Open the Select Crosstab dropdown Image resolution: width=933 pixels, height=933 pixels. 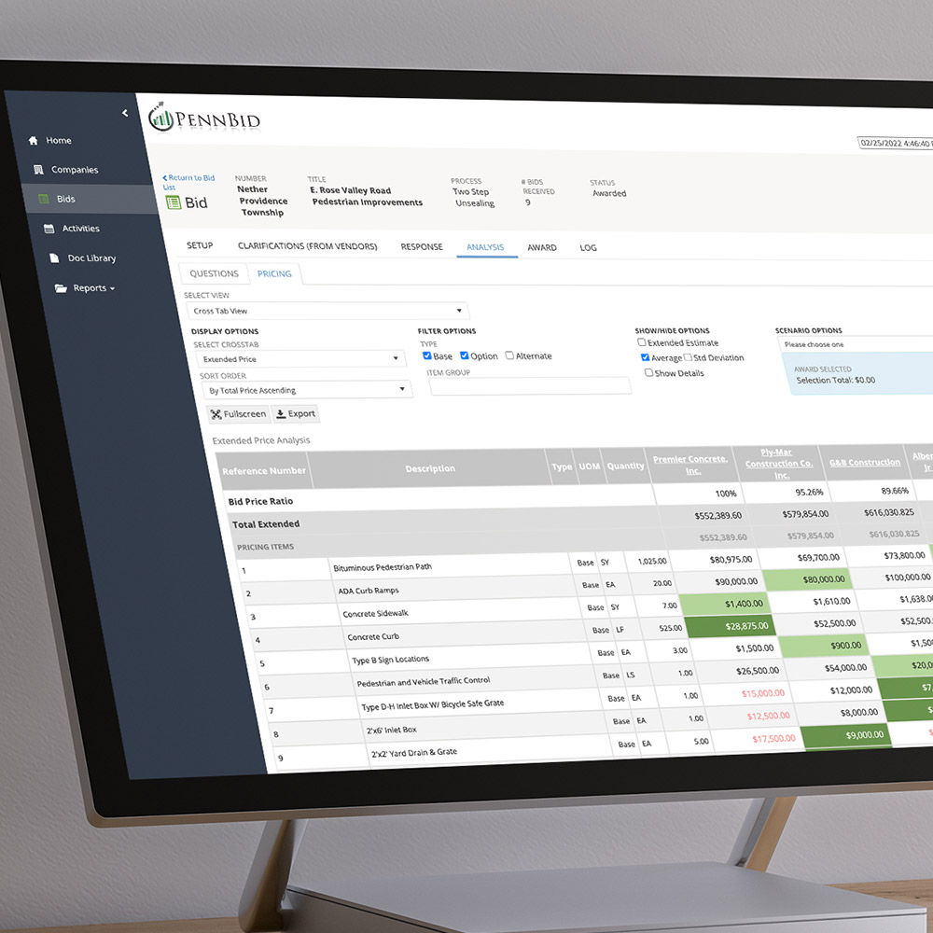pyautogui.click(x=300, y=359)
